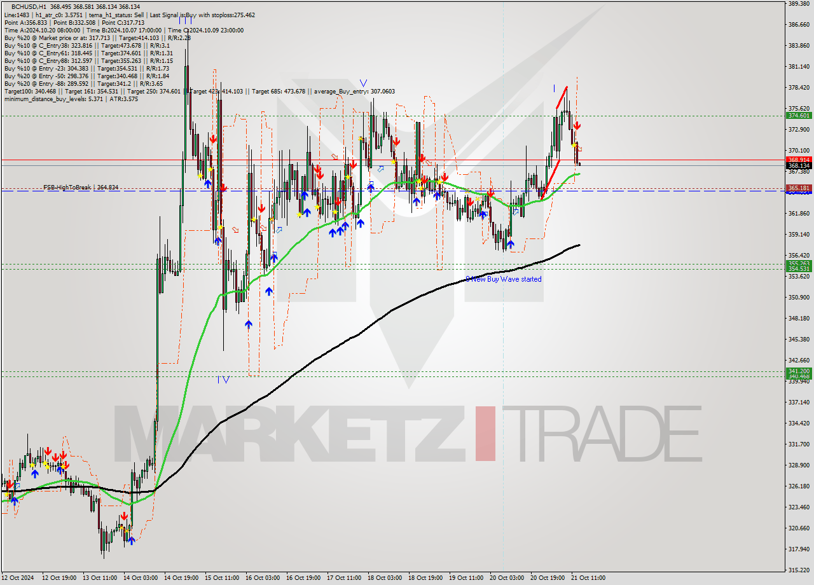The image size is (814, 585).
Task: Click the 15 Oct 11:00 time label
Action: click(x=222, y=578)
